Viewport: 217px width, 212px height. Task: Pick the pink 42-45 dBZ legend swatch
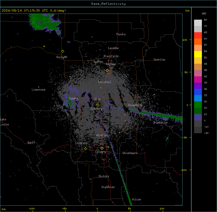(198, 73)
